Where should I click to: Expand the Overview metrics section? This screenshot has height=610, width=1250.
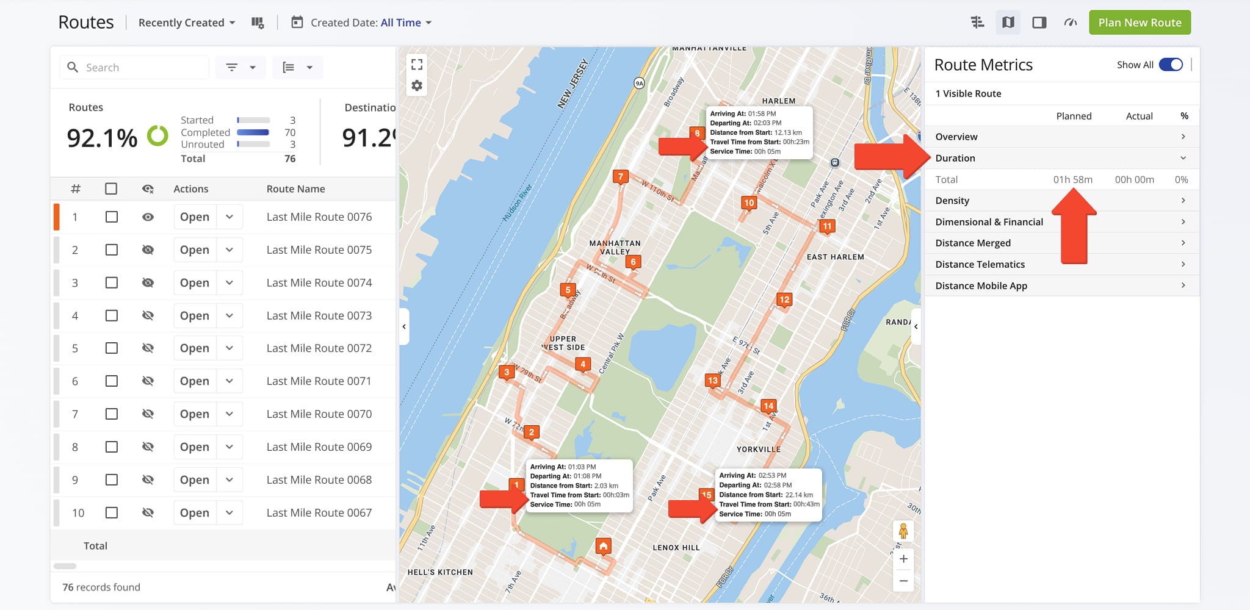[1062, 137]
